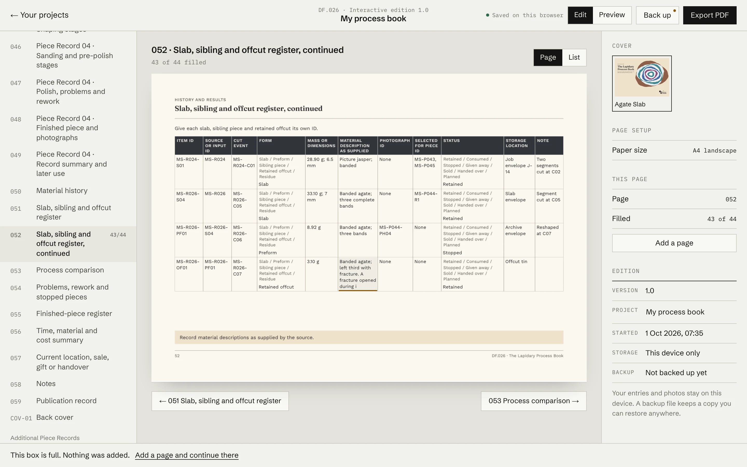Open page 058 Notes
The image size is (747, 467).
click(x=68, y=384)
